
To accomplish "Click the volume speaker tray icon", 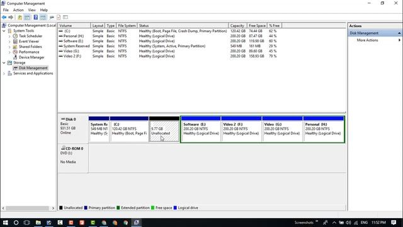I will [x=348, y=223].
